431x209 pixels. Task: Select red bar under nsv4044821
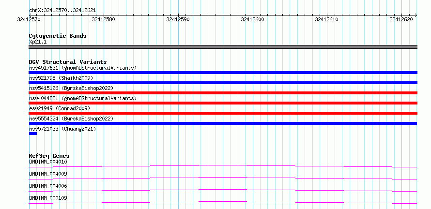point(223,103)
